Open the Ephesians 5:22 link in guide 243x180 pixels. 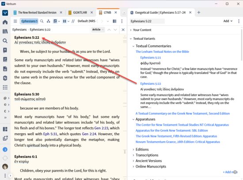tap(151, 83)
